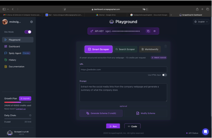Click the URL input field

123,70
